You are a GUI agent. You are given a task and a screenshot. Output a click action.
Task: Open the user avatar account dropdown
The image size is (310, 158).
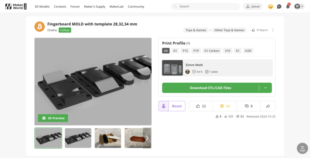pyautogui.click(x=299, y=6)
